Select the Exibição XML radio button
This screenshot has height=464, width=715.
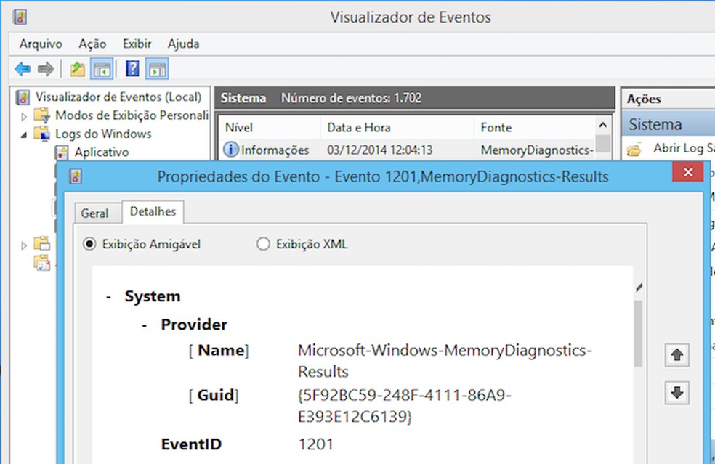click(x=263, y=244)
